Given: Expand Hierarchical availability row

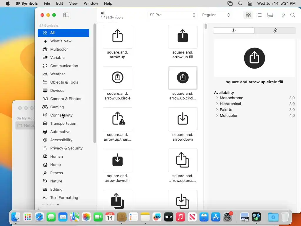Looking at the screenshot, I should (217, 104).
